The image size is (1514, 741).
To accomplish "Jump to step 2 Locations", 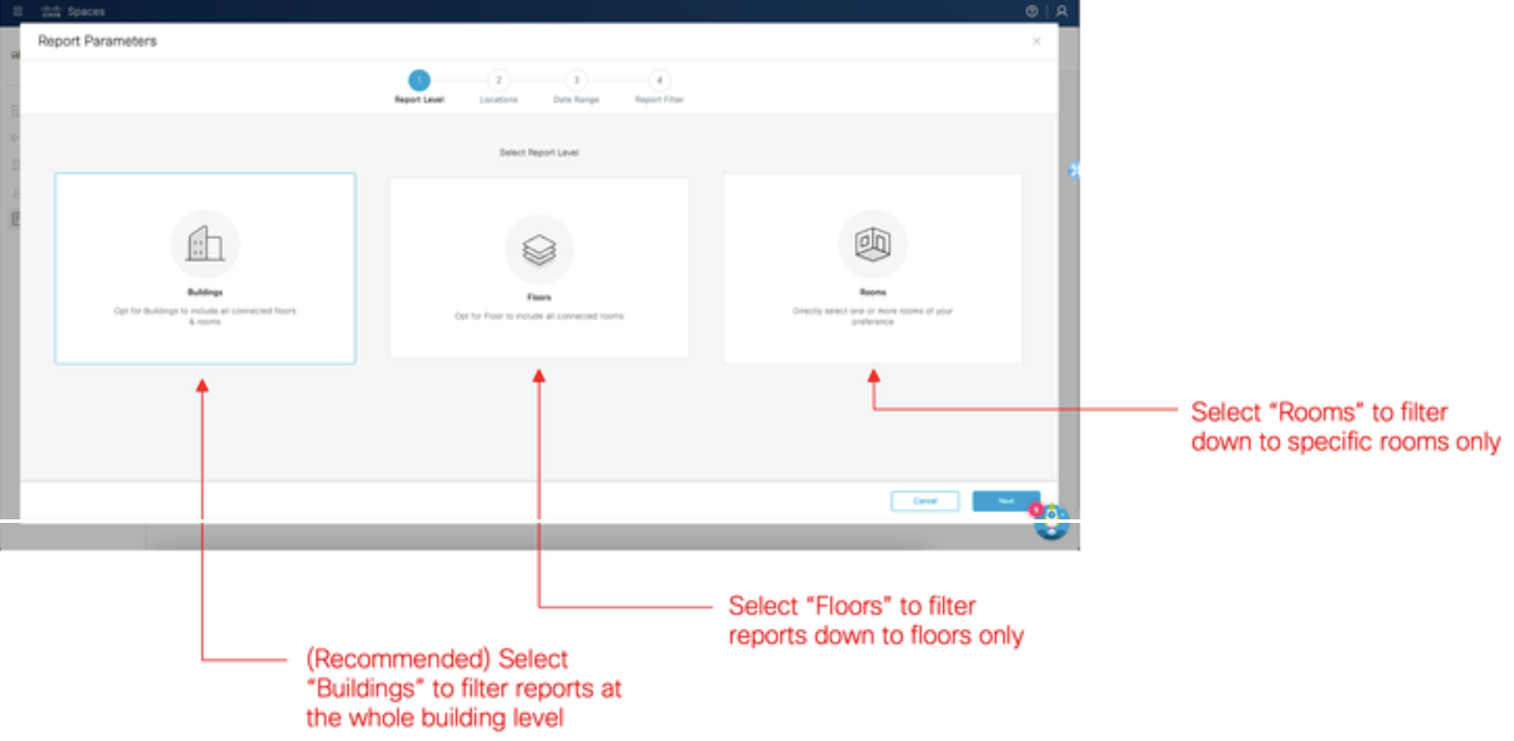I will (x=498, y=81).
